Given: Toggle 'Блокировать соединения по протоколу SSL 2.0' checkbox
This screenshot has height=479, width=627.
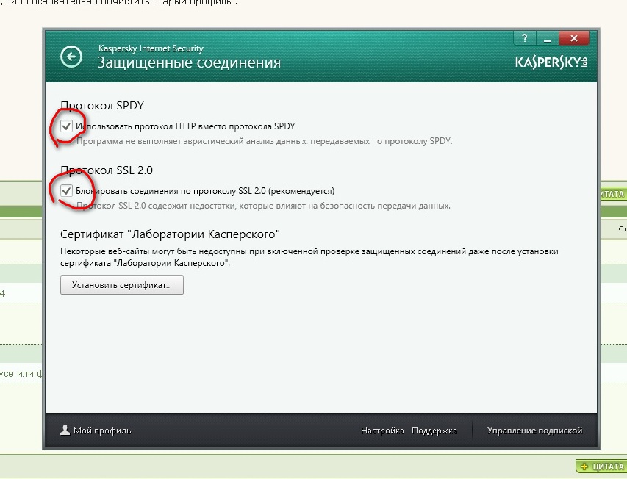Looking at the screenshot, I should (66, 191).
